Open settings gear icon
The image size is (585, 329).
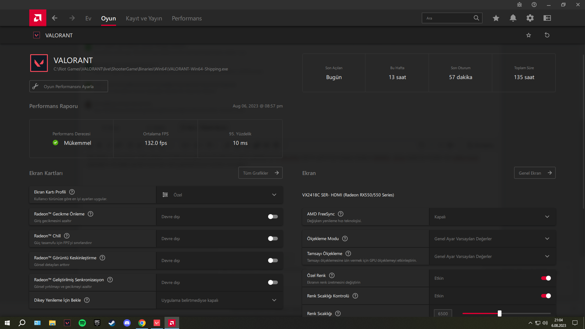coord(530,18)
